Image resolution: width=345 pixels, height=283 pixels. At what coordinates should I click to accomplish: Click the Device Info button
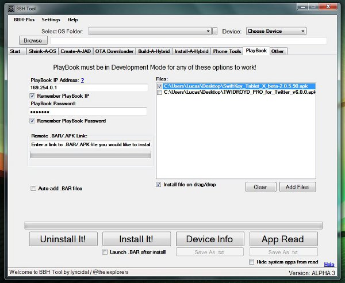coord(210,239)
